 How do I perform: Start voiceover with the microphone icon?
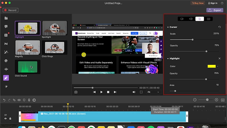pos(29,100)
